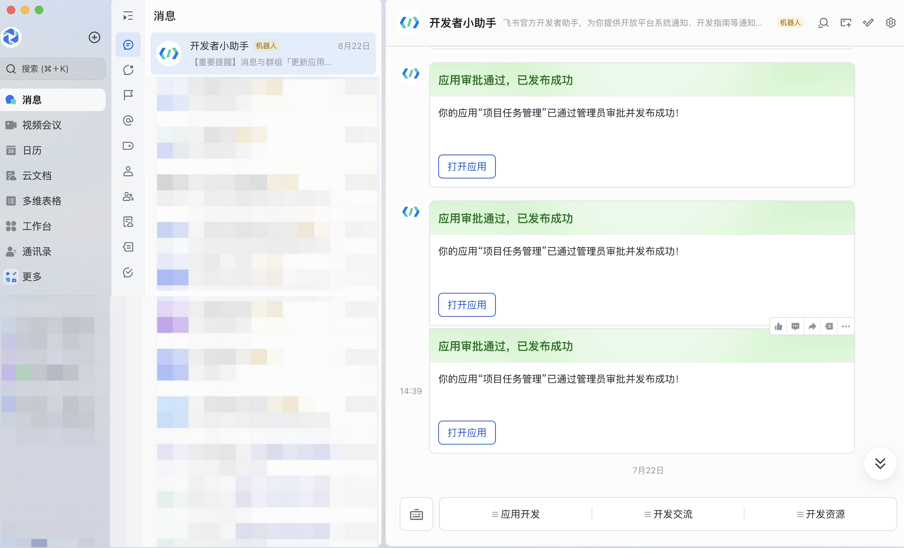904x548 pixels.
Task: Open the cloud docs messages filter
Action: (x=128, y=222)
